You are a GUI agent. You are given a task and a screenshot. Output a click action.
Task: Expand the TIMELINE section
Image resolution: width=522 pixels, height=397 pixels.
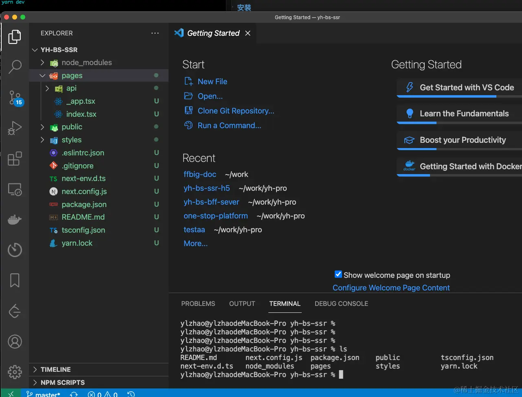(x=56, y=369)
